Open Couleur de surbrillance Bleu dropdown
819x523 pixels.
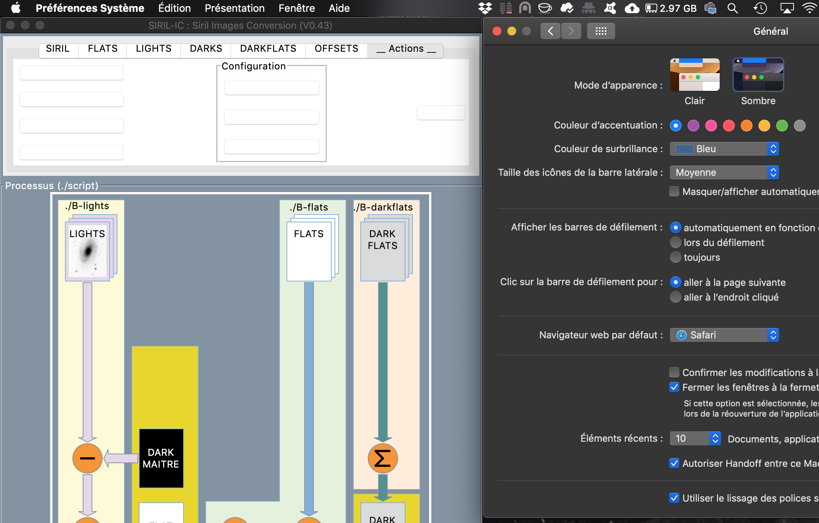click(724, 149)
